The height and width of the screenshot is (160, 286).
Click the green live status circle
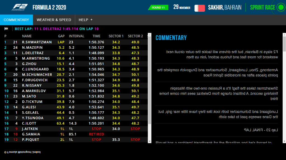[281, 8]
